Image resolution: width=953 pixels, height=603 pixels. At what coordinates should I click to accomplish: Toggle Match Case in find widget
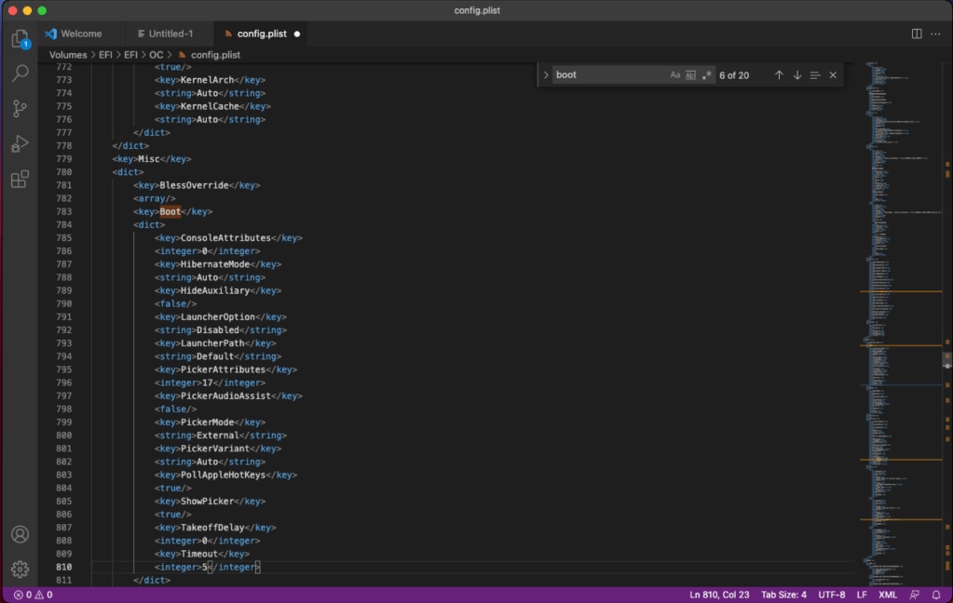[675, 75]
